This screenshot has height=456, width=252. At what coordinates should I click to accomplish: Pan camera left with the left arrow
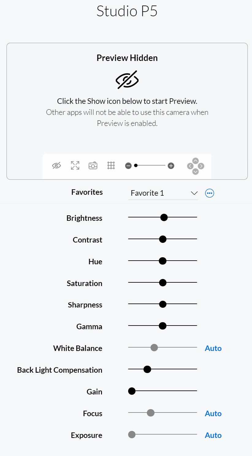tap(190, 166)
